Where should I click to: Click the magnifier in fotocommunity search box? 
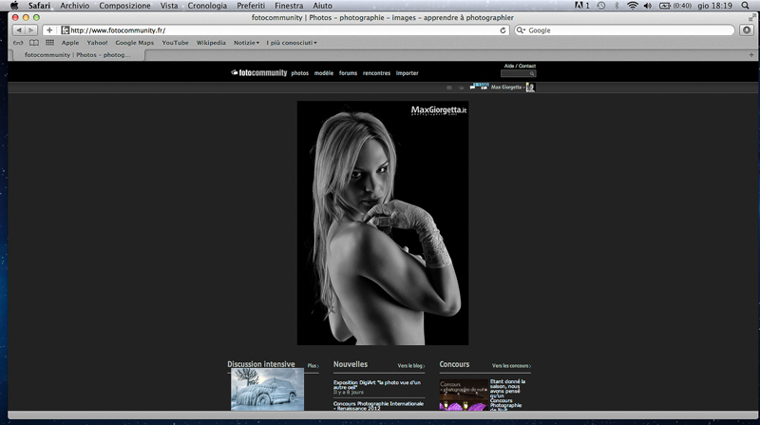click(x=532, y=74)
